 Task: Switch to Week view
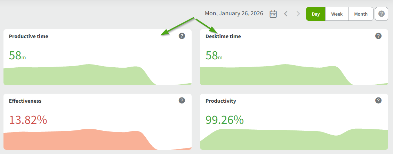(x=337, y=14)
